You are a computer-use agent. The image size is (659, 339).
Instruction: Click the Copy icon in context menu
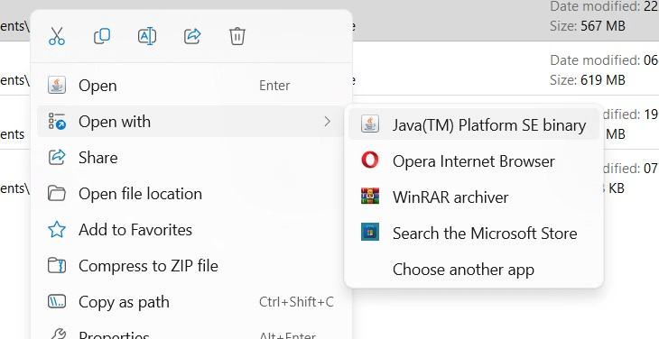[x=102, y=36]
